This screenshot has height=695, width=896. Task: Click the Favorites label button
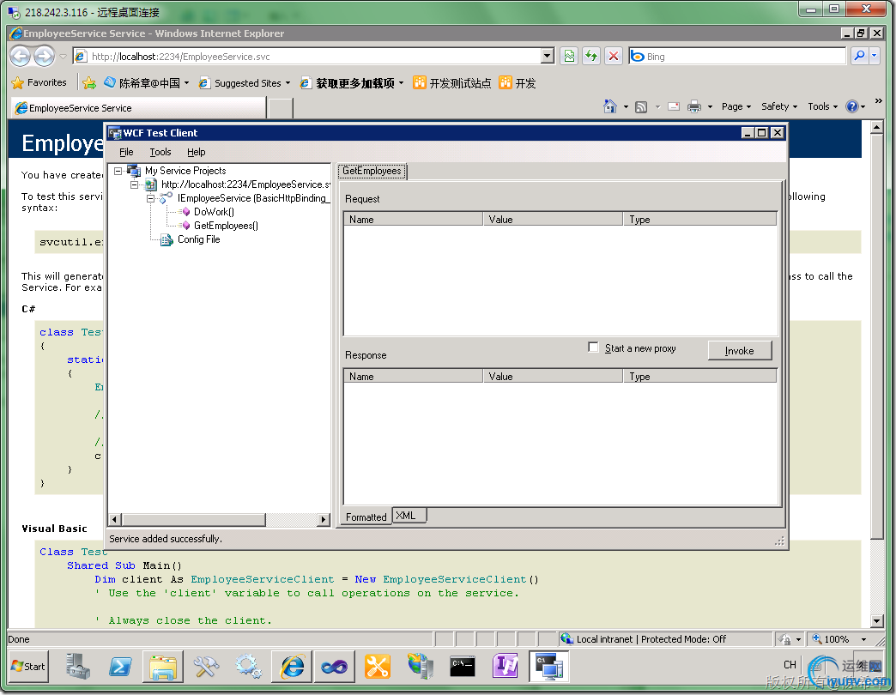coord(46,83)
